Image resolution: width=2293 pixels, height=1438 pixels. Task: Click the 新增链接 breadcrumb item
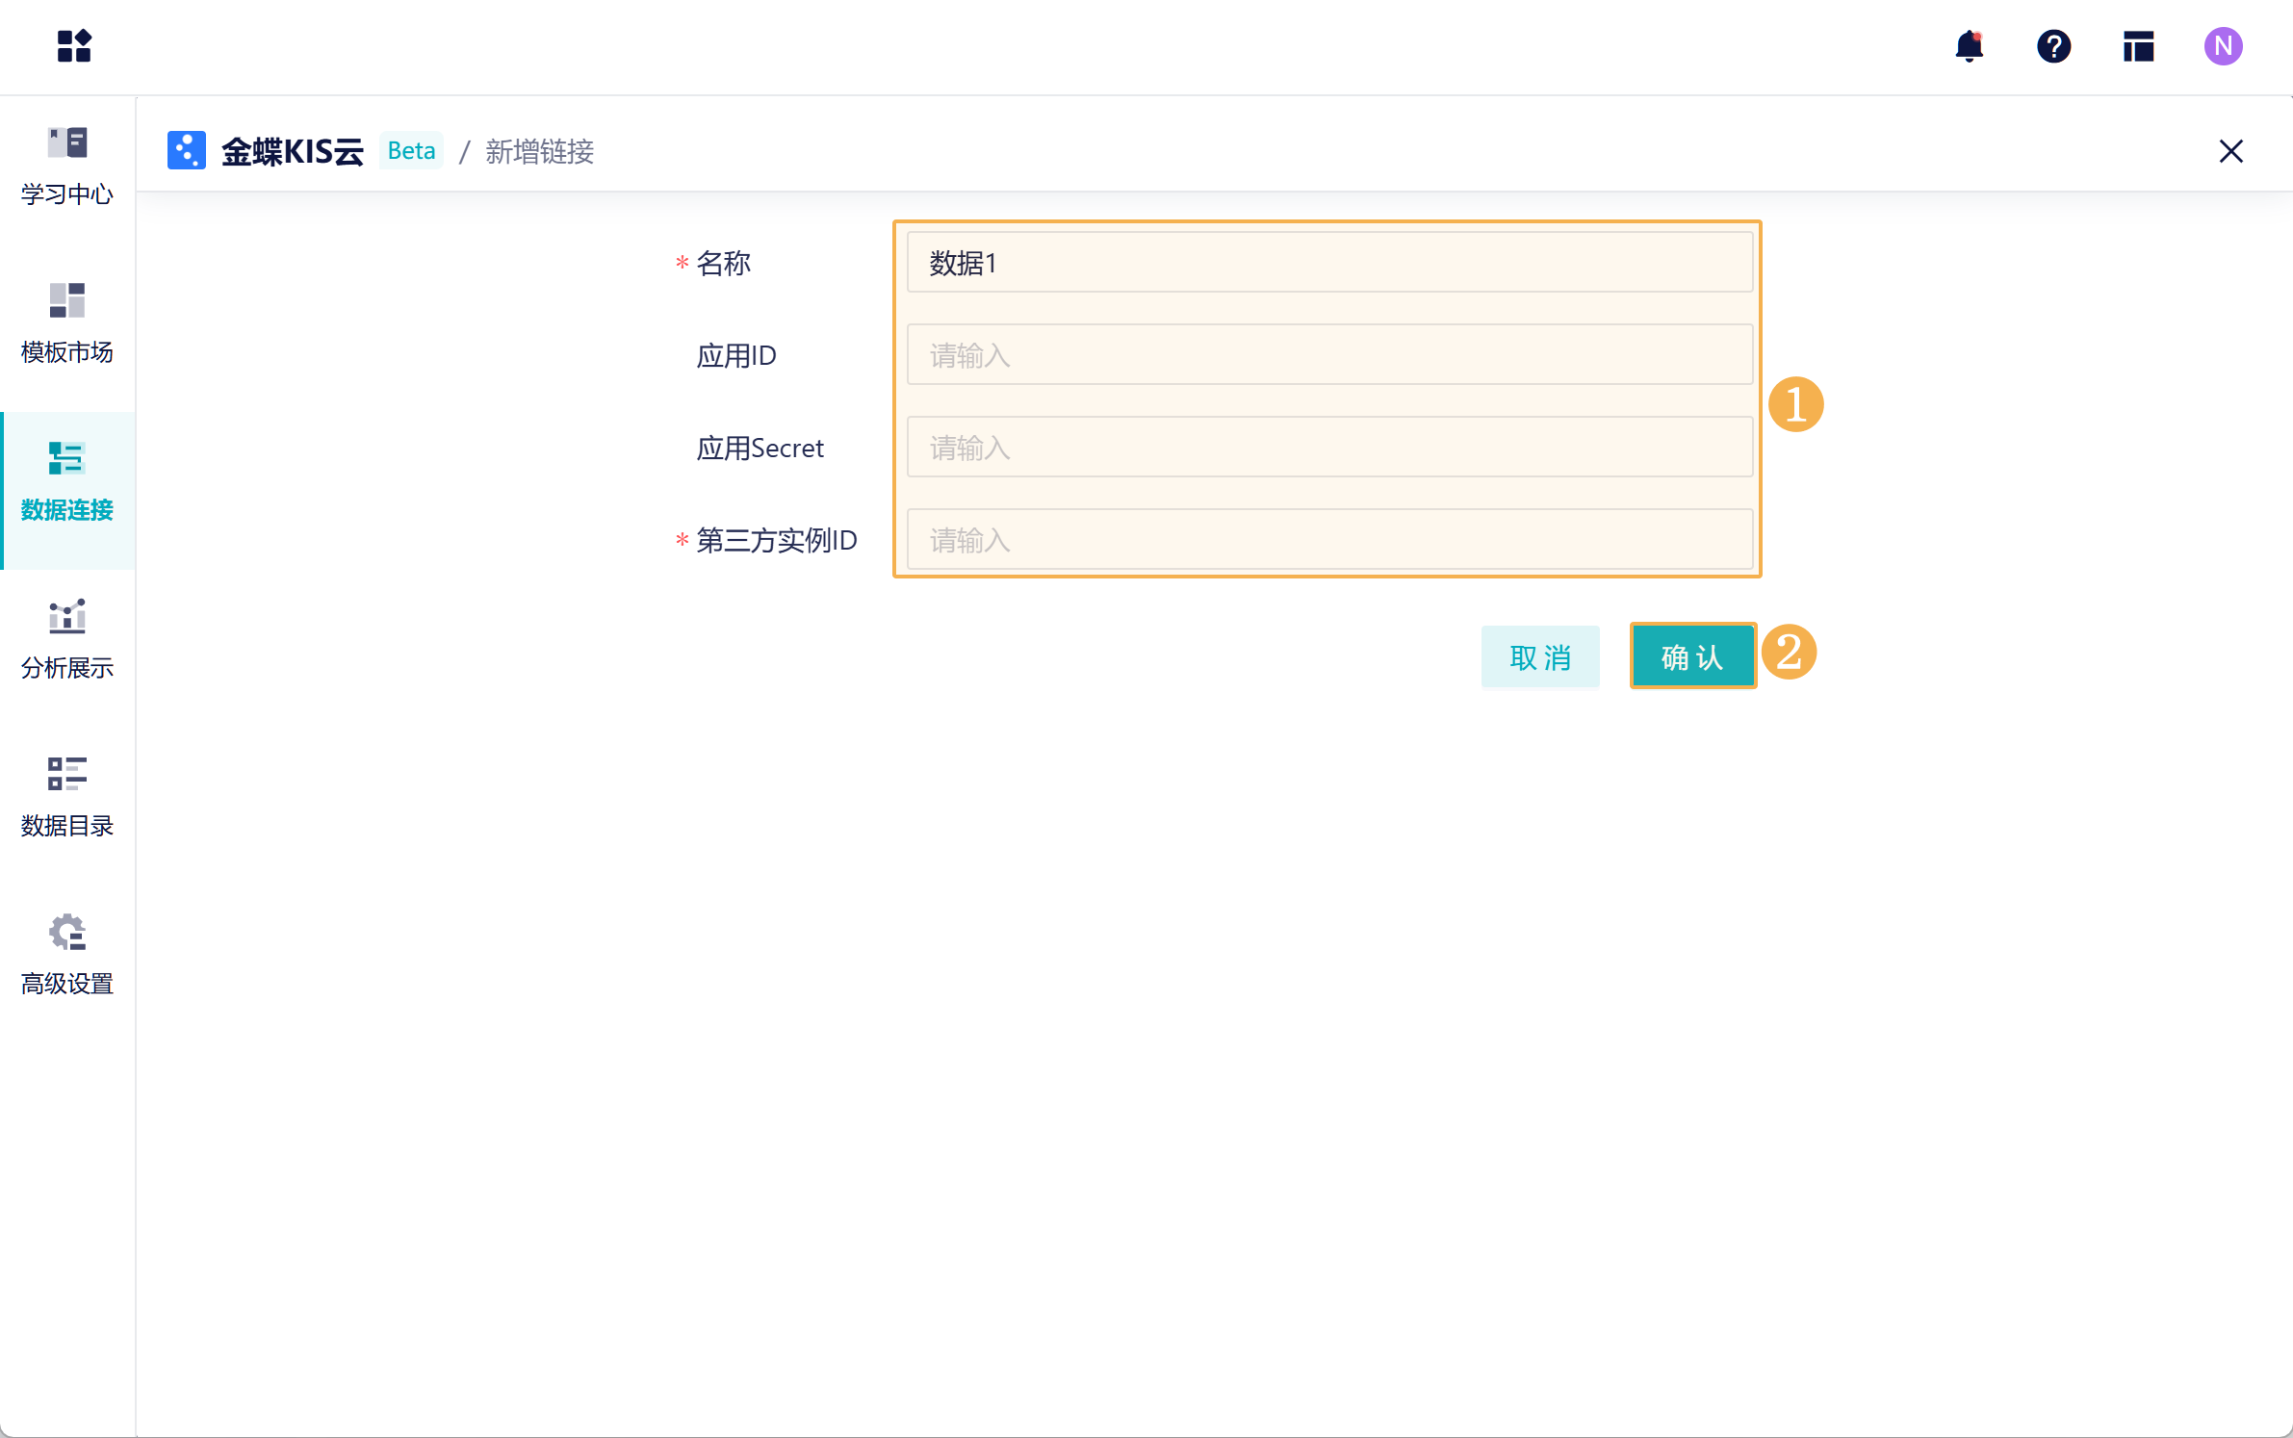tap(539, 151)
